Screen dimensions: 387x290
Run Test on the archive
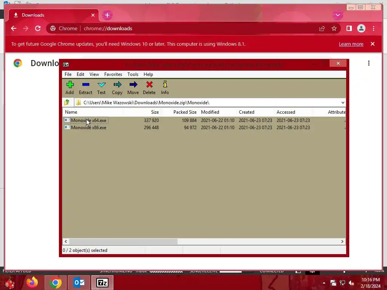point(101,88)
